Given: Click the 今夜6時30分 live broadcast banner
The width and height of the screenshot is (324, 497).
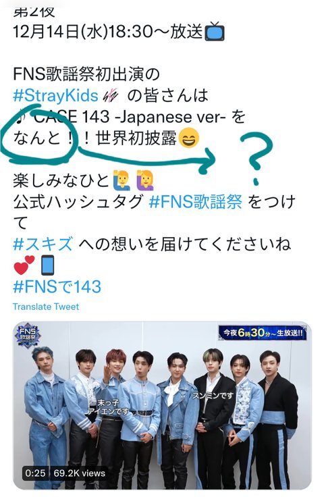Looking at the screenshot, I should click(x=263, y=332).
